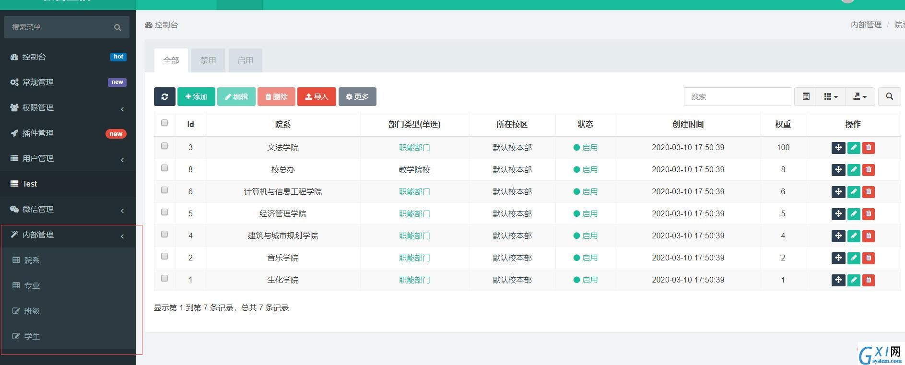Open 控制台 in the sidebar

(68, 57)
